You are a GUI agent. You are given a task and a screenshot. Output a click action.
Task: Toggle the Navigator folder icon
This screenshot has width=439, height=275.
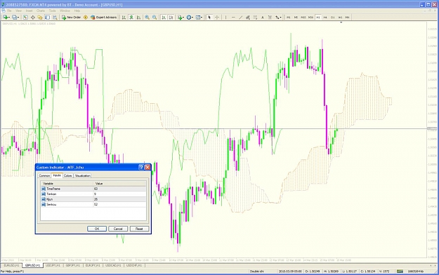click(x=40, y=18)
